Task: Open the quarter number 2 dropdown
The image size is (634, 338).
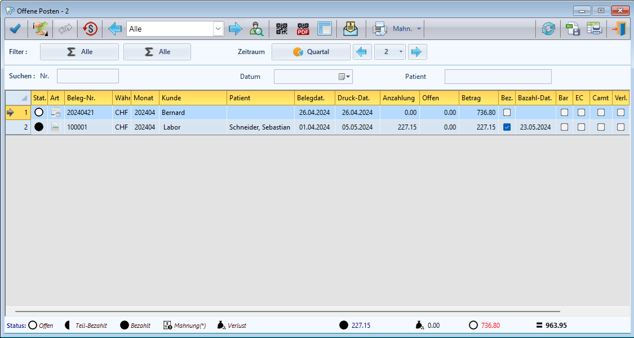Action: point(401,52)
